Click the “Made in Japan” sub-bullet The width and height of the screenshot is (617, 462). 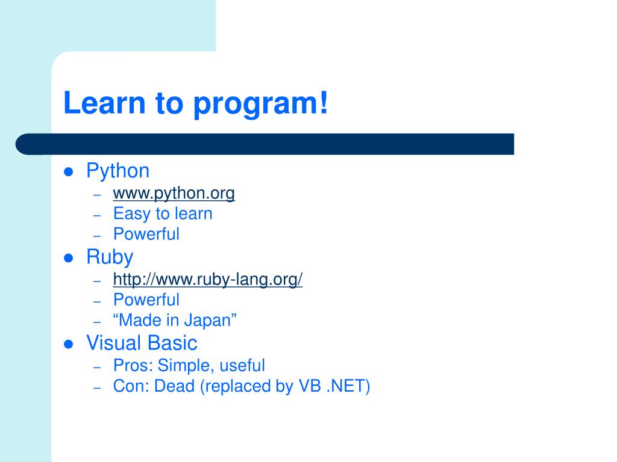tap(175, 320)
